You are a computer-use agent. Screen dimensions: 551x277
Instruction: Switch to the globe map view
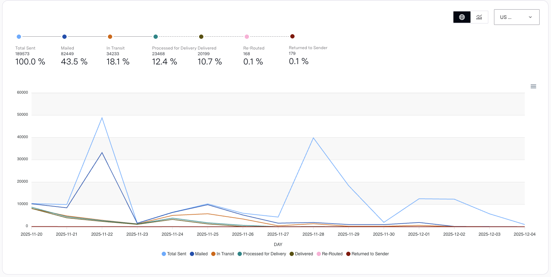tap(462, 17)
